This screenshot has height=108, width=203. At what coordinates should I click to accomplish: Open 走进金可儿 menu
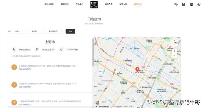click(49, 4)
